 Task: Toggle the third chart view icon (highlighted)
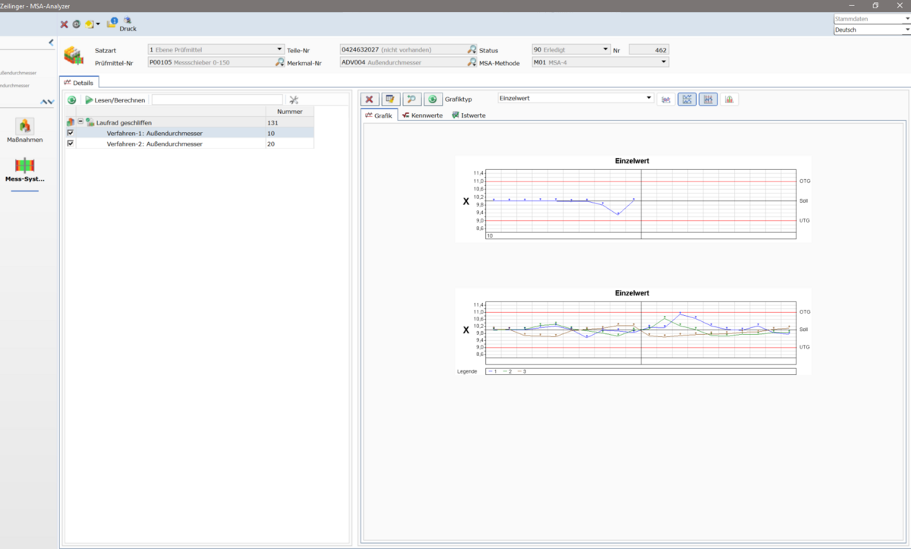click(708, 99)
